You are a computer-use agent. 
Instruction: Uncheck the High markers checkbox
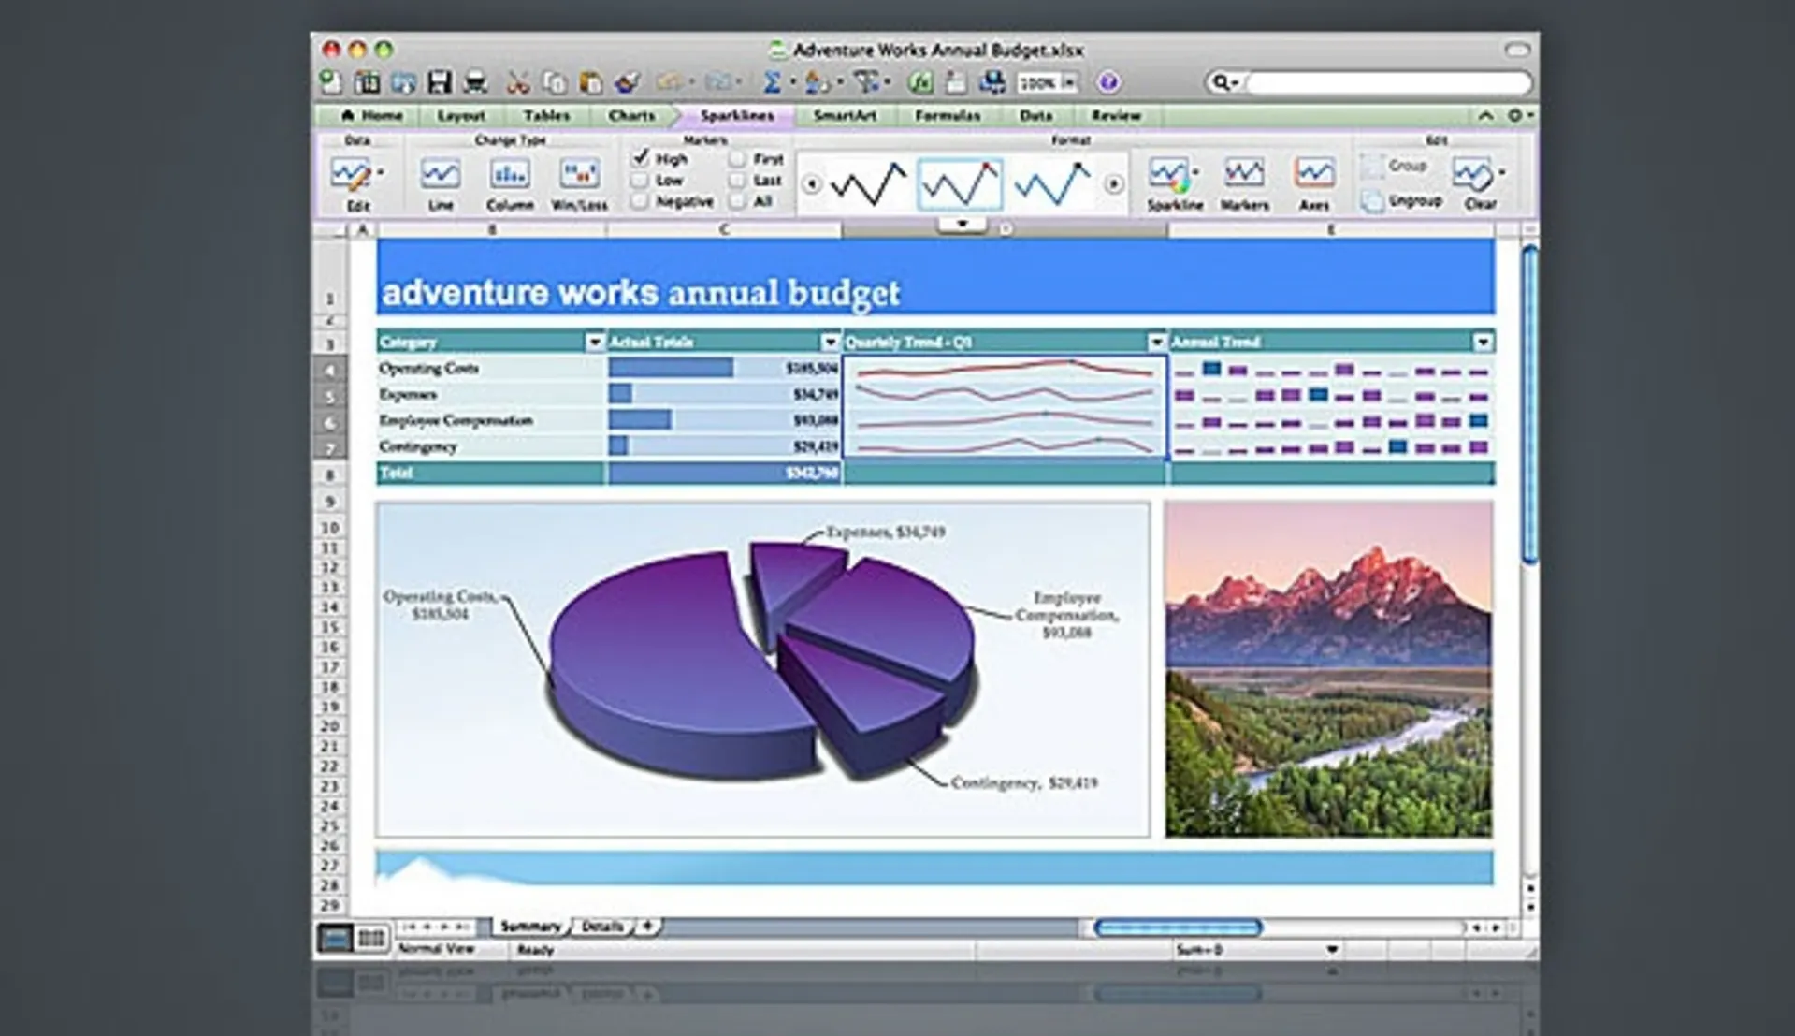(x=641, y=158)
